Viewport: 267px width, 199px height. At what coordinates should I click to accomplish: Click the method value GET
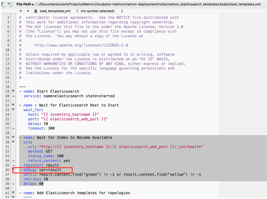(49, 151)
